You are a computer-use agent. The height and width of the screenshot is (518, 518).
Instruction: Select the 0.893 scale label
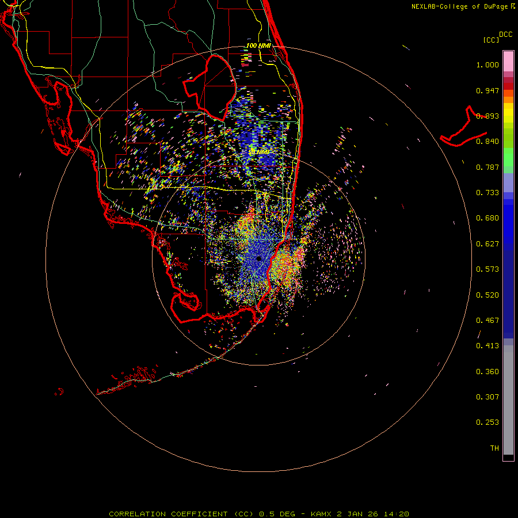487,116
